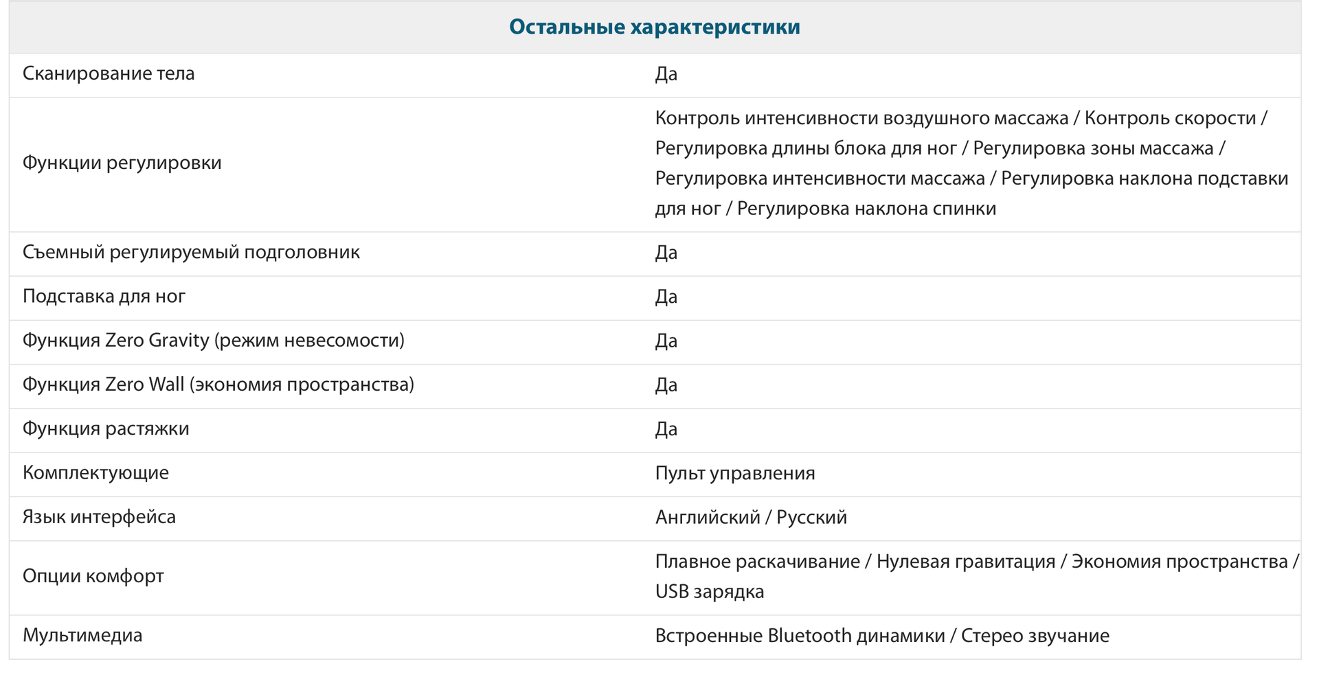Select the 'Мультимедиа' row label
1319x677 pixels.
(x=82, y=636)
